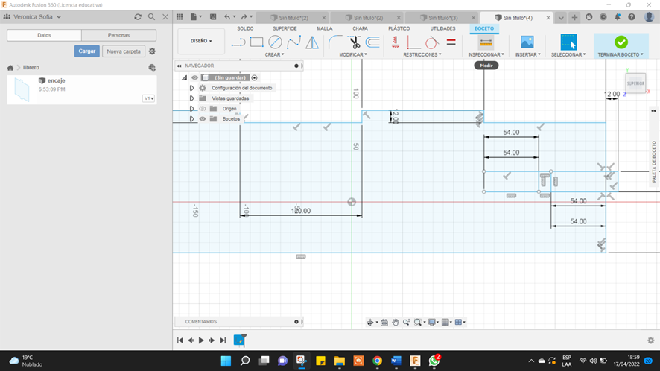660x371 pixels.
Task: Click the Redo arrow
Action: (244, 17)
